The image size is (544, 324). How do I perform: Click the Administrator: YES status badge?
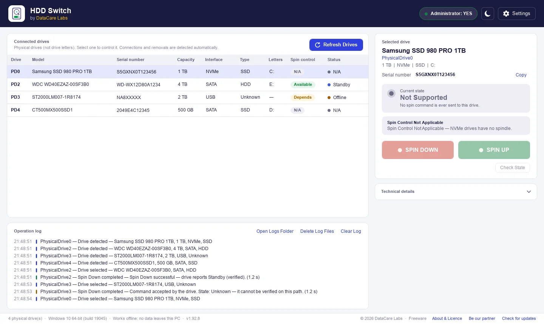click(x=448, y=14)
